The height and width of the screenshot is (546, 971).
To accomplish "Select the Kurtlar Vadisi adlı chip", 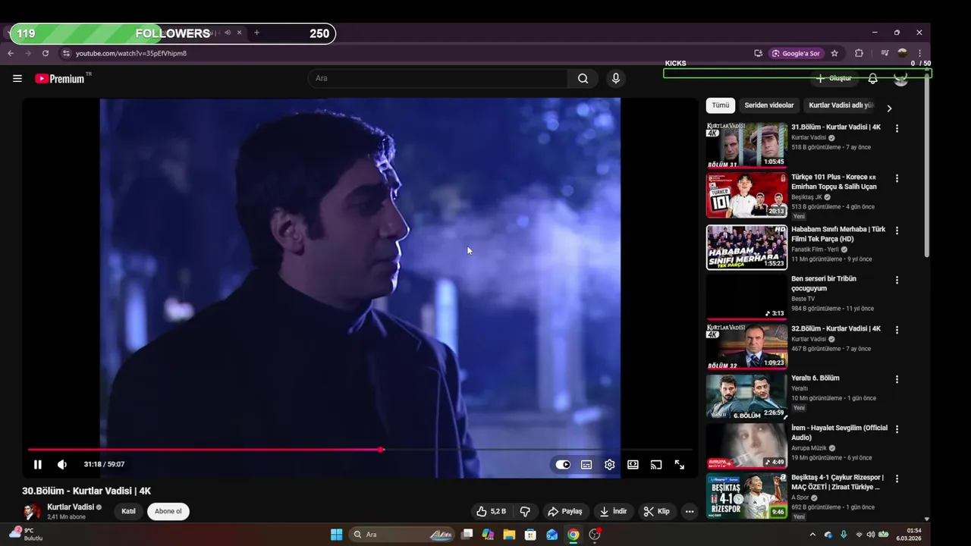I will [841, 105].
